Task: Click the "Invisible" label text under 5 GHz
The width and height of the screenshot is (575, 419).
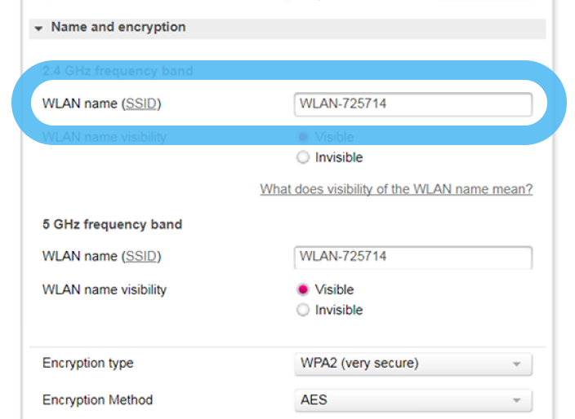Action: pyautogui.click(x=339, y=310)
